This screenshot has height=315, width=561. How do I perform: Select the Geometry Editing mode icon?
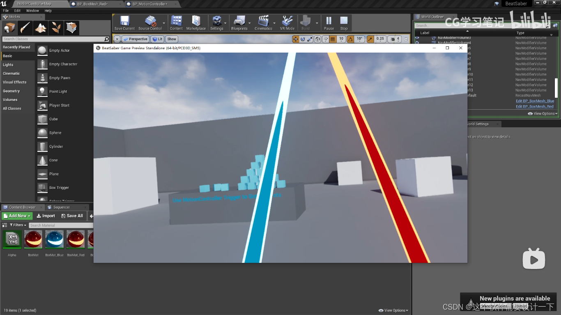tap(71, 28)
